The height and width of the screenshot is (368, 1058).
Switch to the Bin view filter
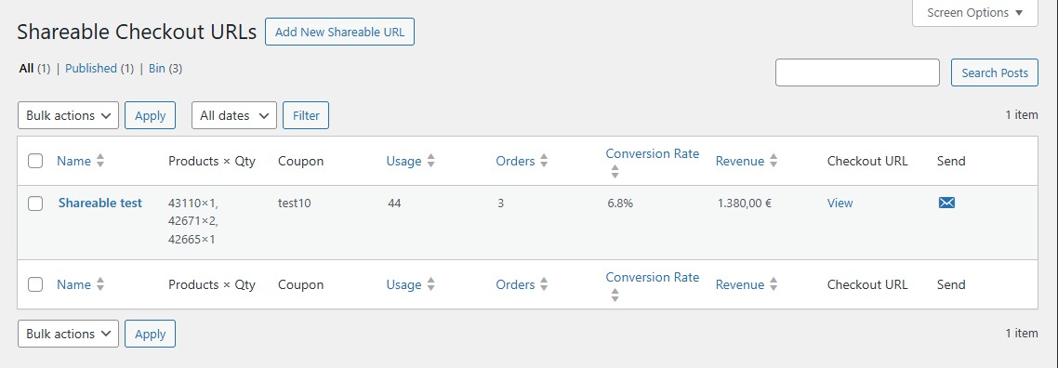coord(157,68)
